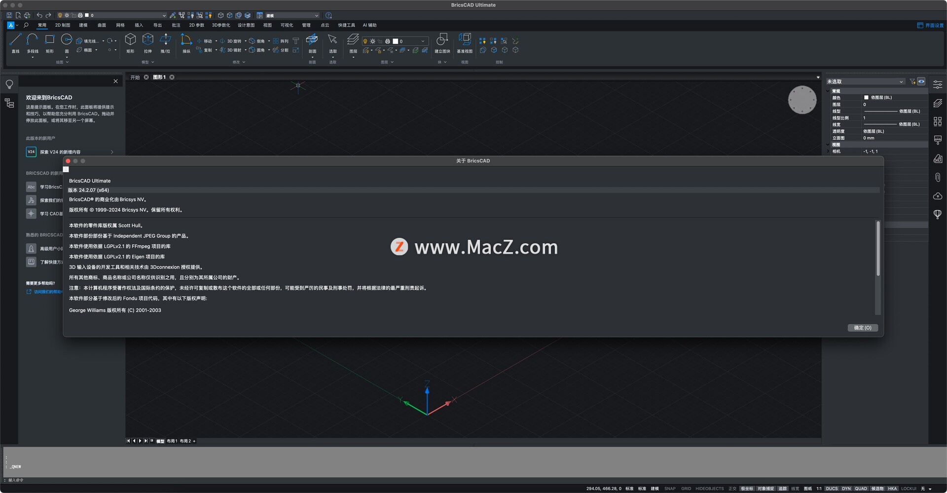Click the 椭圆 (Ellipse) tool
Viewport: 947px width, 493px height.
coord(84,50)
